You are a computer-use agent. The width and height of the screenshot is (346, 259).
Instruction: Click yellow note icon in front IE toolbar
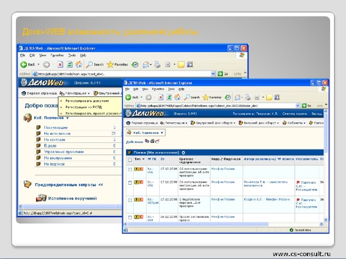[269, 97]
